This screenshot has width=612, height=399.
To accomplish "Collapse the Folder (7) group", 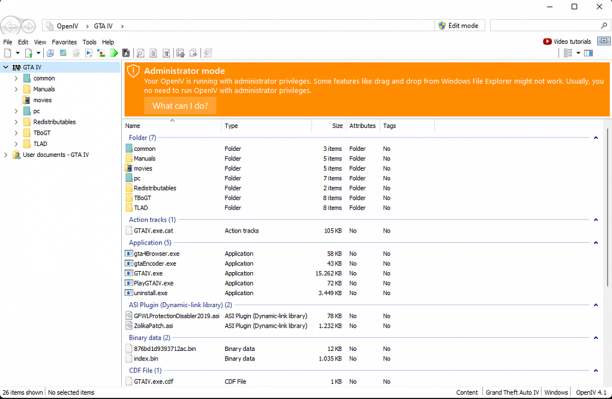I will (x=596, y=138).
